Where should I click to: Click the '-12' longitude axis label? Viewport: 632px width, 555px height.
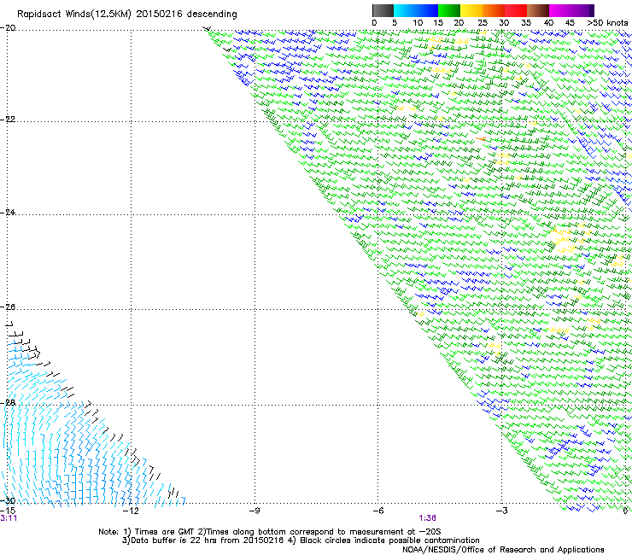131,511
